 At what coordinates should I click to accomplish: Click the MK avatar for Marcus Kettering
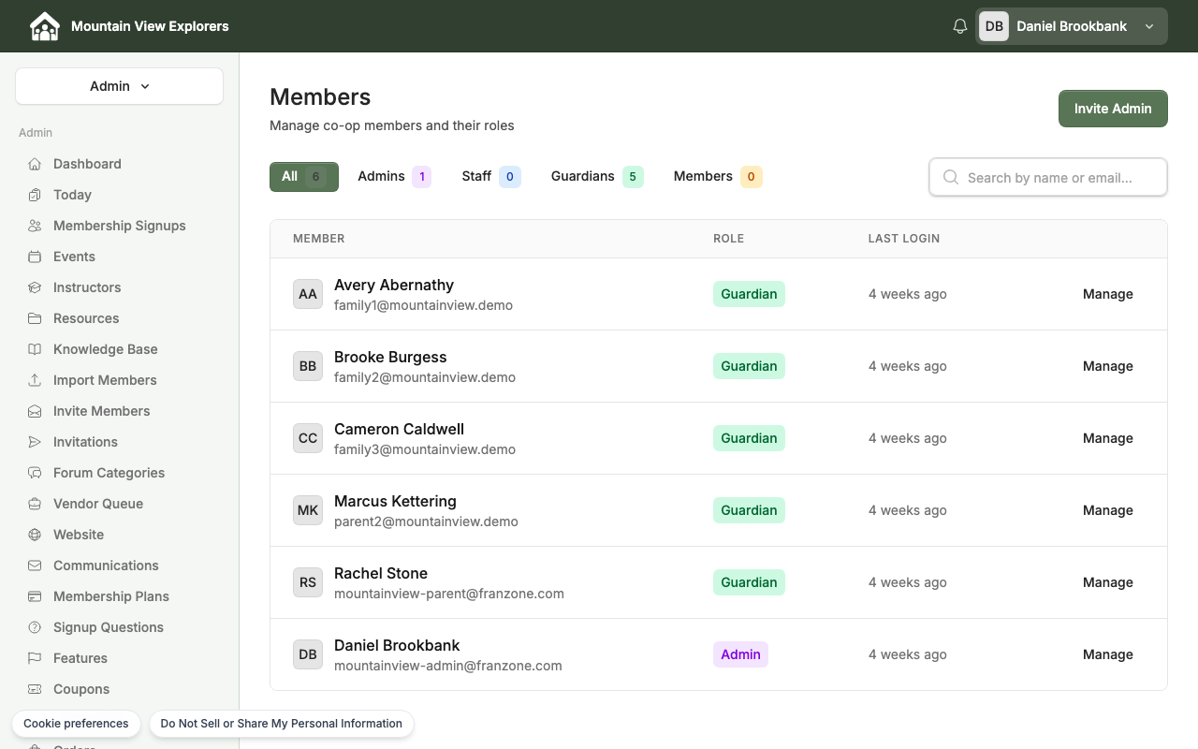click(x=308, y=510)
